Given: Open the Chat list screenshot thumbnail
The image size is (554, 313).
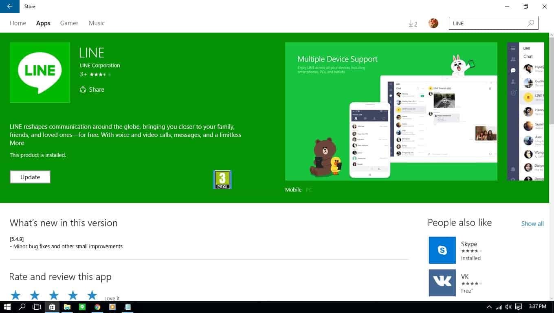Looking at the screenshot, I should [x=525, y=111].
